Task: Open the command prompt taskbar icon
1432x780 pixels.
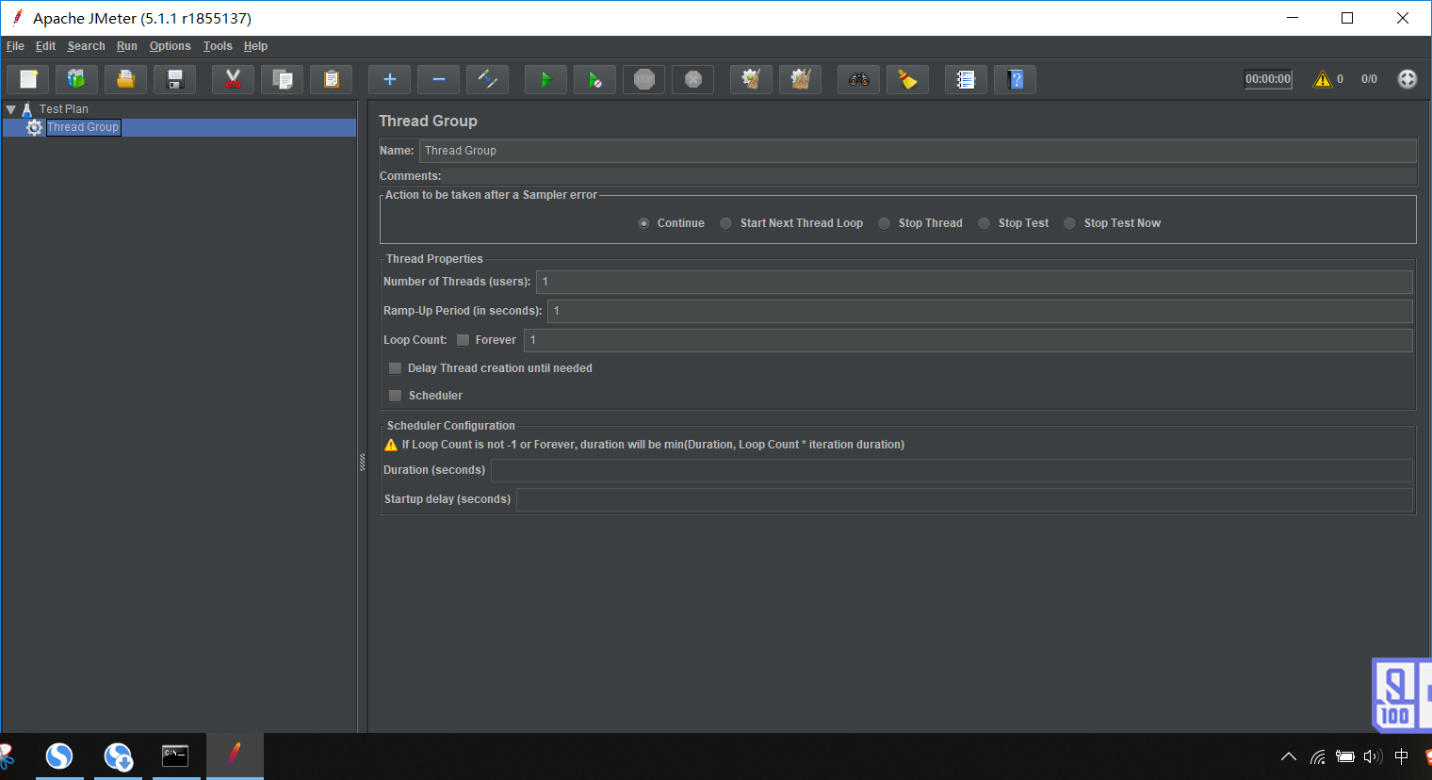Action: coord(175,756)
